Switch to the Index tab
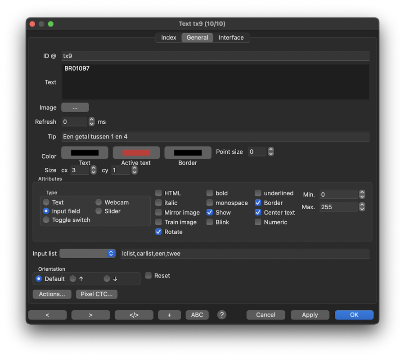 click(x=169, y=38)
